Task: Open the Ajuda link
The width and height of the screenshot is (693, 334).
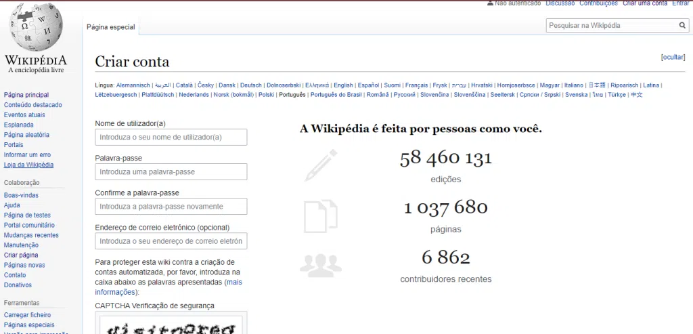Action: (x=12, y=205)
